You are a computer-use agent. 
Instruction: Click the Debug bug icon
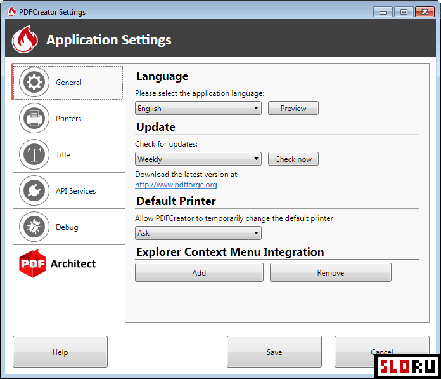click(34, 227)
